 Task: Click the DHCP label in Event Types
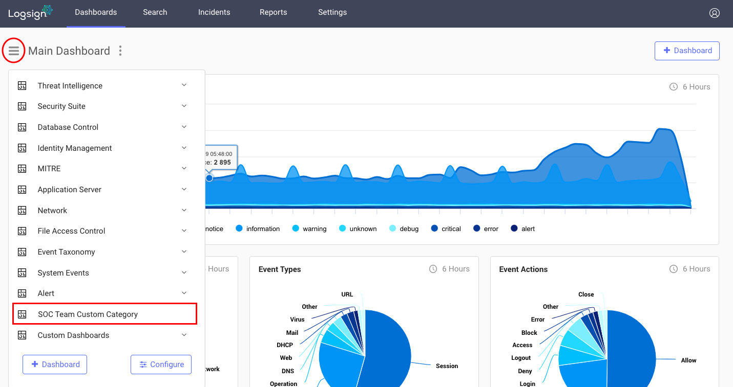[x=285, y=345]
